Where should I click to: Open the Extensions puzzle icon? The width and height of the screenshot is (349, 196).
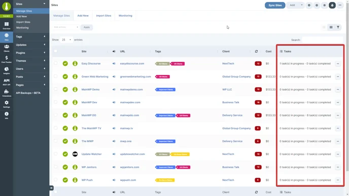click(7, 93)
